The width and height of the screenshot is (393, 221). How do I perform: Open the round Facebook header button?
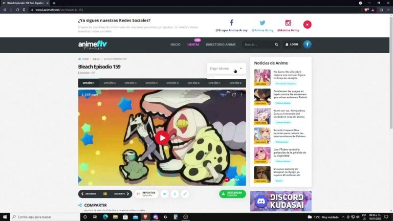307,45
